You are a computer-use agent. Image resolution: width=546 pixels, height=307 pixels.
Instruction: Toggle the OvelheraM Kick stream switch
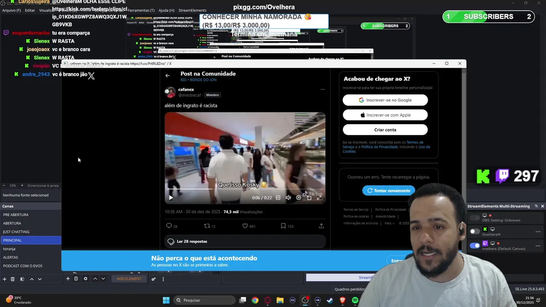coord(475,232)
